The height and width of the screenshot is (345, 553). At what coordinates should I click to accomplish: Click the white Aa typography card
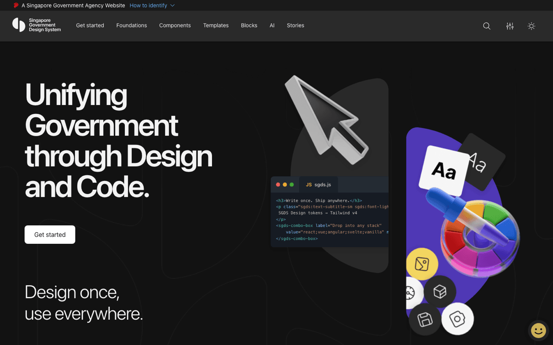tap(443, 170)
